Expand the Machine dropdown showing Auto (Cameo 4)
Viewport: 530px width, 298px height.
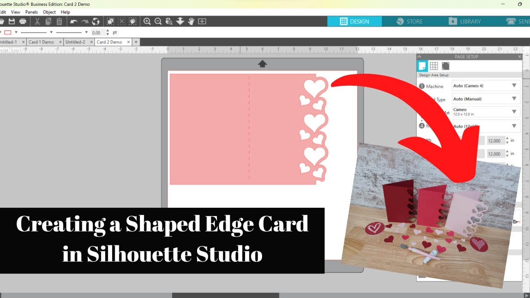click(486, 86)
